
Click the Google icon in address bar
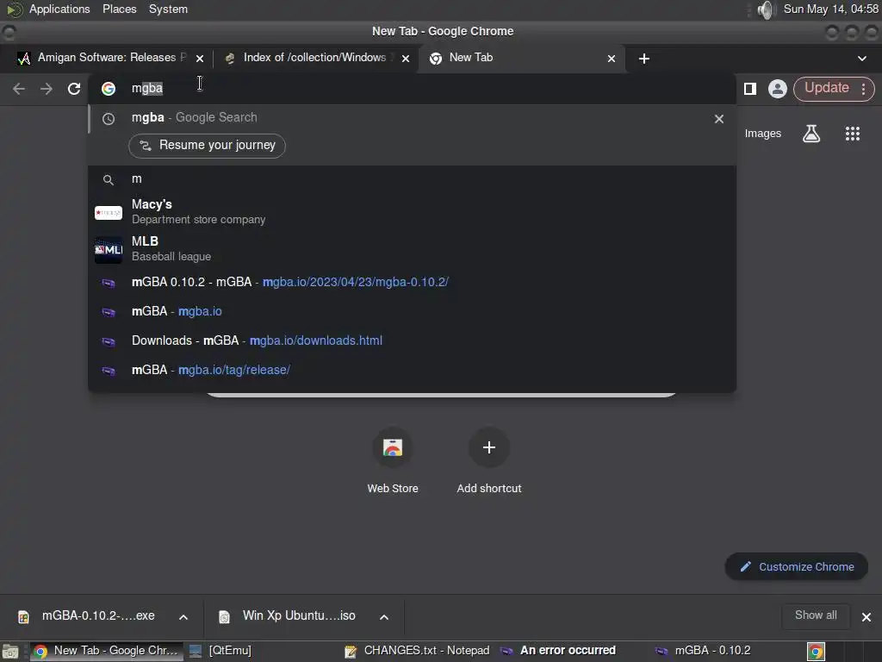108,89
